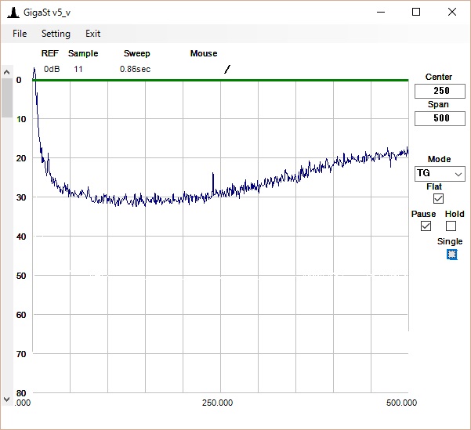Click the REF 0dB value
This screenshot has width=471, height=430.
tap(52, 69)
